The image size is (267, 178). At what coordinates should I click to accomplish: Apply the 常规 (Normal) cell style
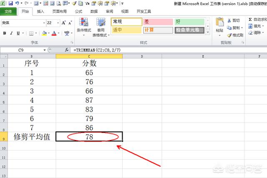126,22
